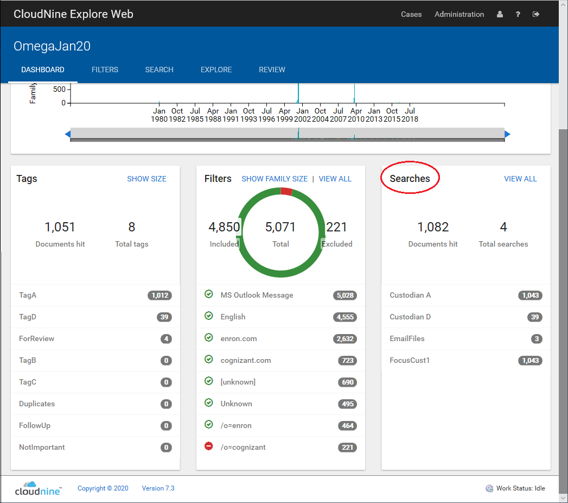Open the Custodian A search
This screenshot has width=568, height=503.
466,295
